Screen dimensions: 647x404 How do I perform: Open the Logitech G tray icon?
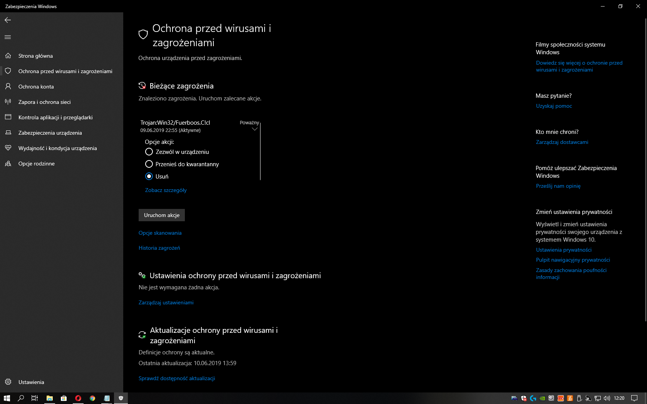[533, 398]
